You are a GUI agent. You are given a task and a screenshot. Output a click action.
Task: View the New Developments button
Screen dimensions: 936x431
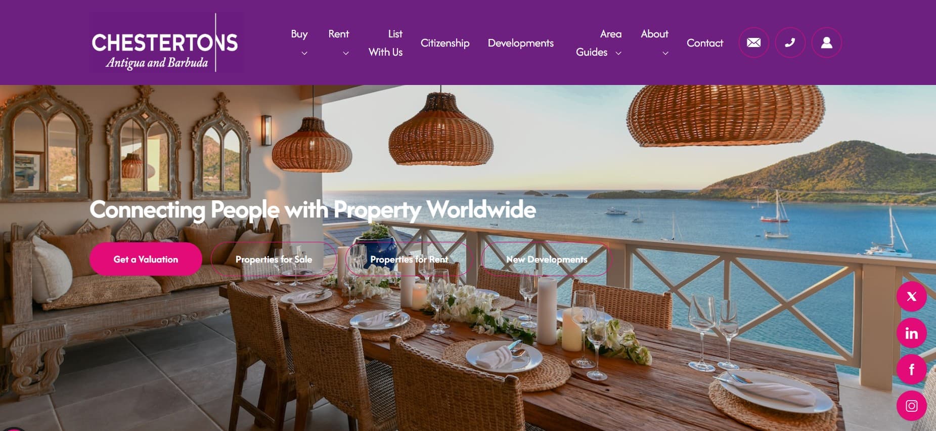pos(547,259)
